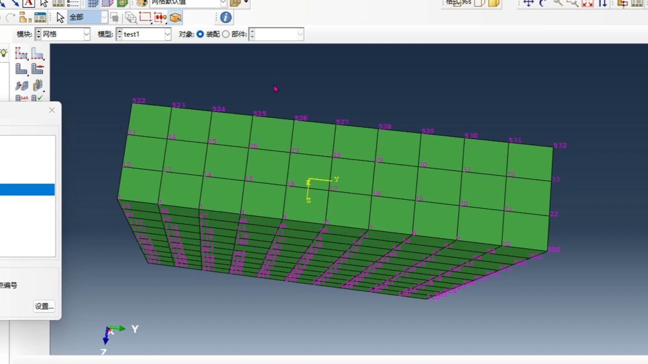648x364 pixels.
Task: Close the floating dialog with X
Action: point(52,110)
